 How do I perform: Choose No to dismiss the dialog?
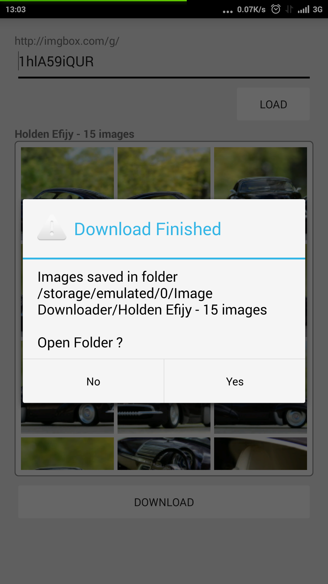coord(93,381)
